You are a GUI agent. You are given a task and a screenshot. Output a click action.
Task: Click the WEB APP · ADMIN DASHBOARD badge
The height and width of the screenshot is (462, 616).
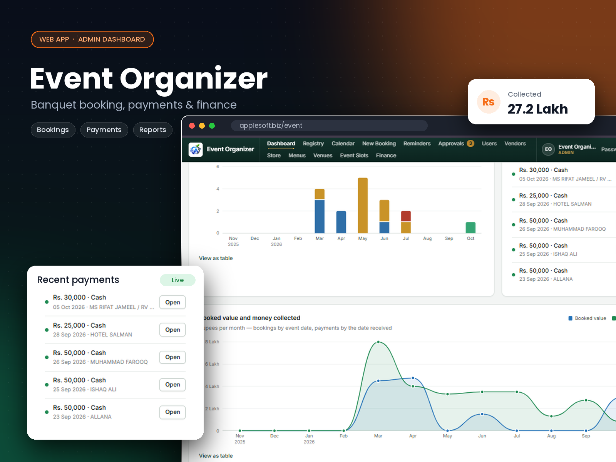[x=92, y=39]
